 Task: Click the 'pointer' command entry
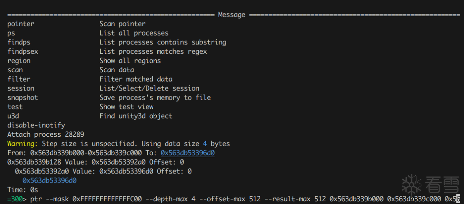20,24
